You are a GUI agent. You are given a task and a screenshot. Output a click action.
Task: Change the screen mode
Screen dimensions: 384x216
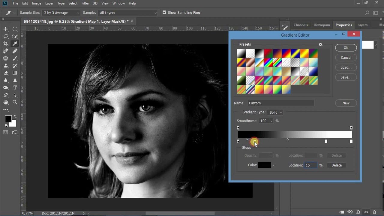pyautogui.click(x=14, y=132)
